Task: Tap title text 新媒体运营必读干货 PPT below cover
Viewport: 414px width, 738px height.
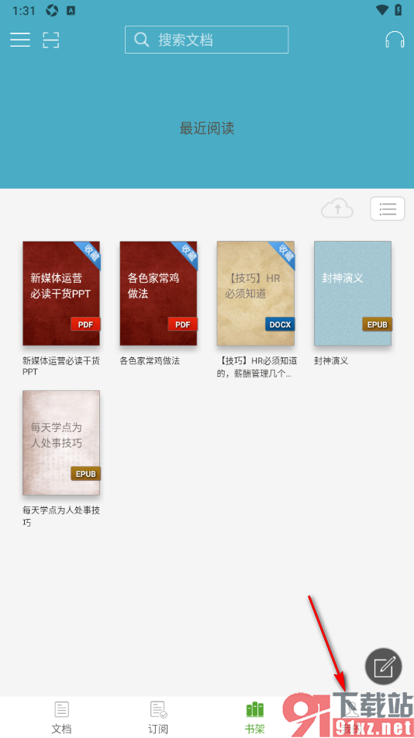Action: 61,366
